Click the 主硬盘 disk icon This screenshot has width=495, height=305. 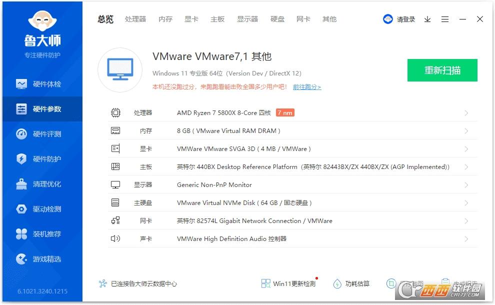115,202
